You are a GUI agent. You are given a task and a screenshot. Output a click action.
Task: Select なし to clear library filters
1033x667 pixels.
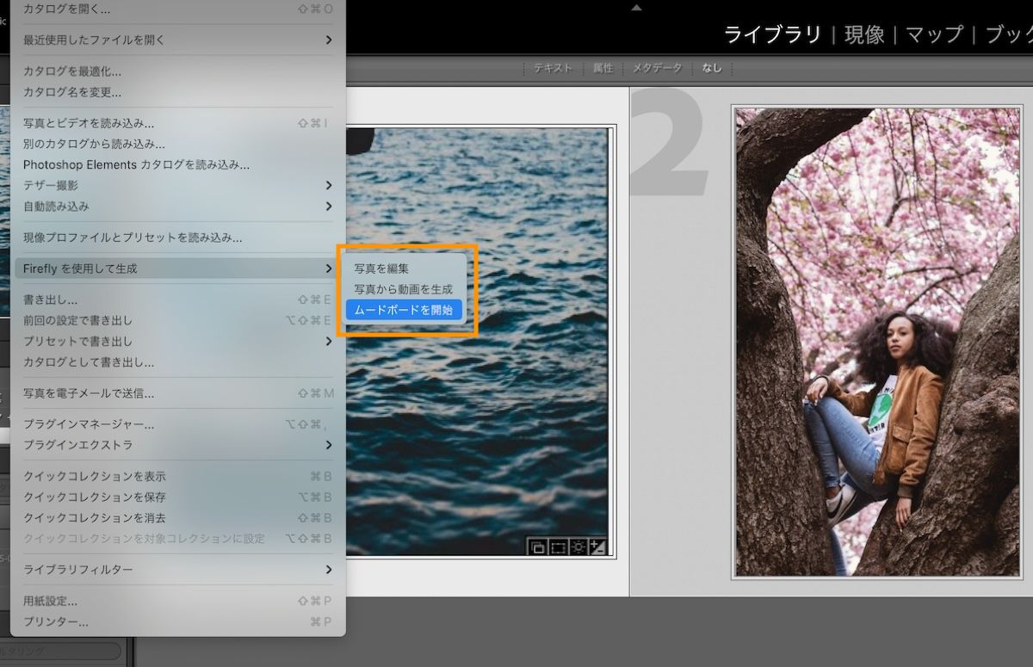pyautogui.click(x=712, y=68)
